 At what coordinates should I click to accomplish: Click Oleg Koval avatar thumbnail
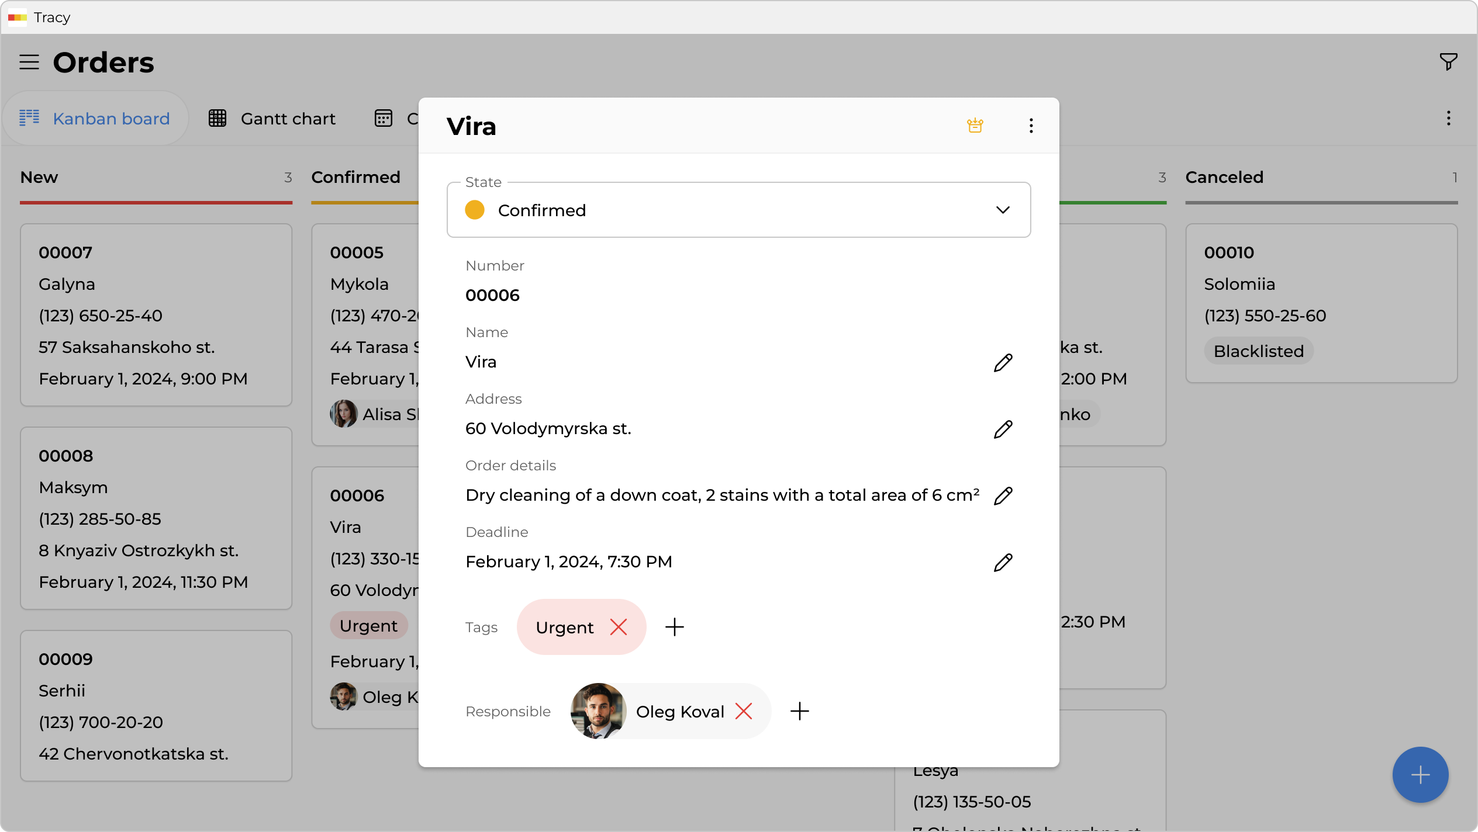pos(598,711)
